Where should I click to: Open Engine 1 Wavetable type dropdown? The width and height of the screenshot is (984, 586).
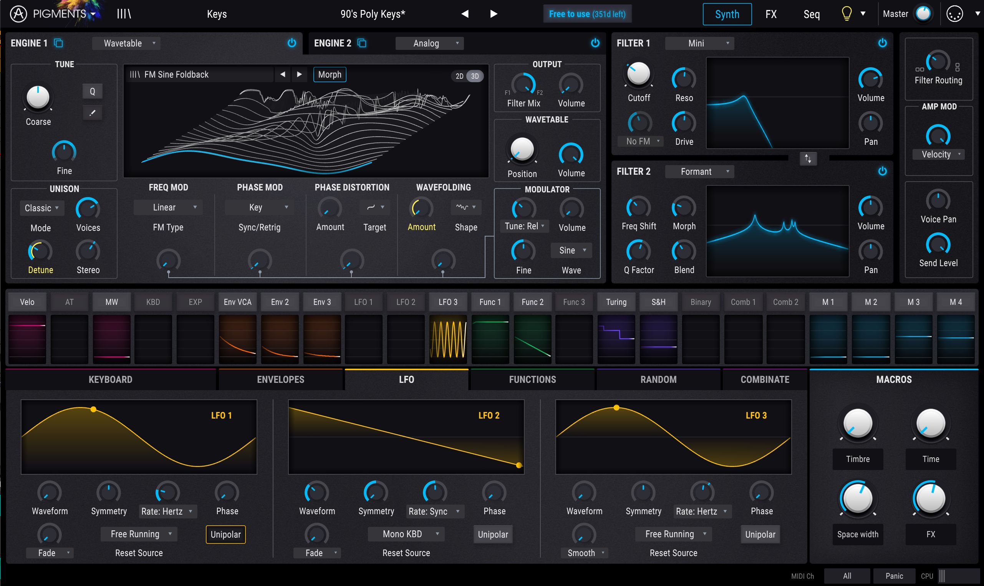[126, 43]
